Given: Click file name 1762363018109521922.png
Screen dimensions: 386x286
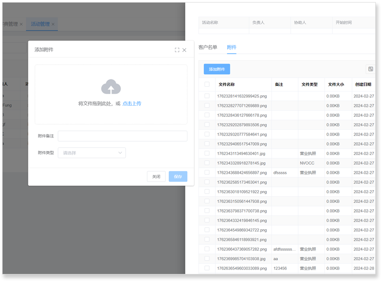Looking at the screenshot, I should point(242,192).
